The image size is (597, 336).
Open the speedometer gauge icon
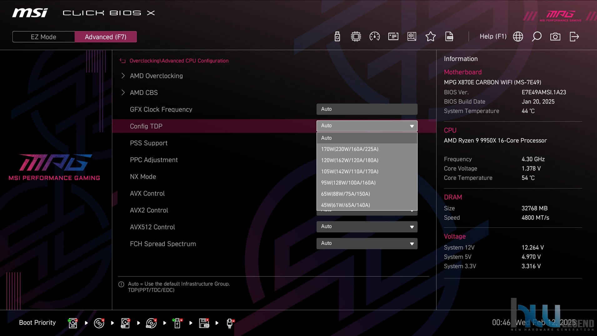tap(374, 37)
